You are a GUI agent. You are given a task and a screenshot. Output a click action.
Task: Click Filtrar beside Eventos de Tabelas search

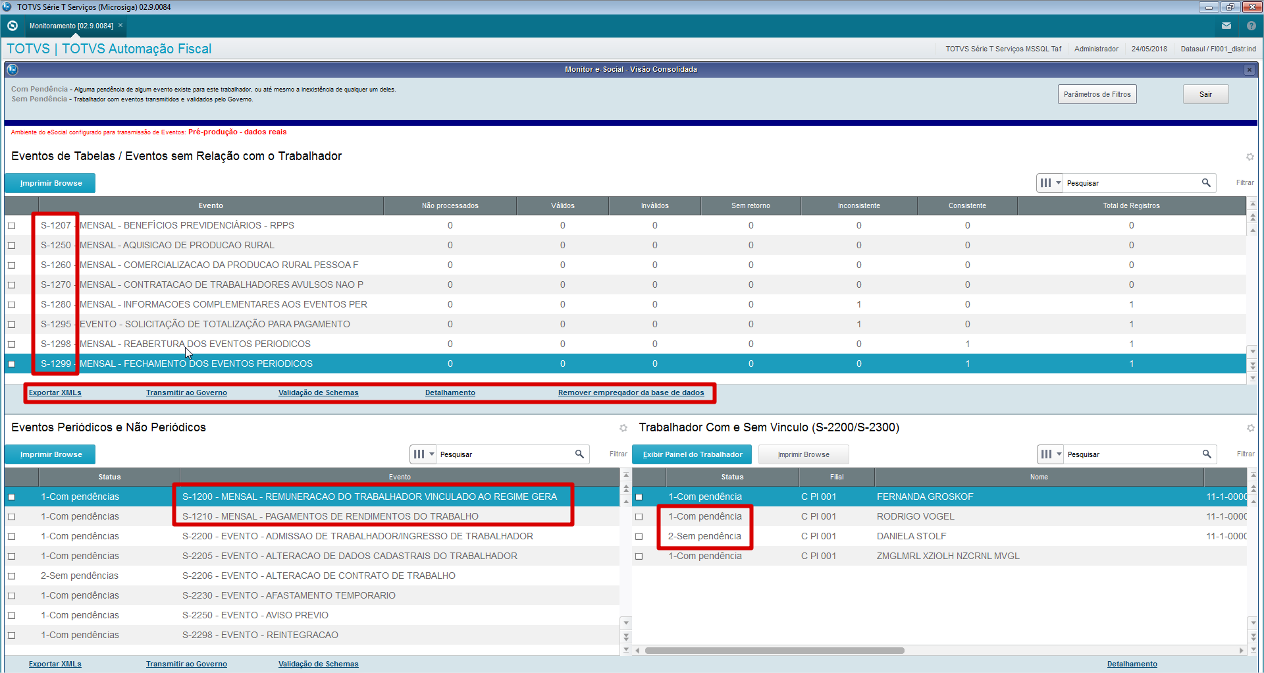click(x=1245, y=183)
